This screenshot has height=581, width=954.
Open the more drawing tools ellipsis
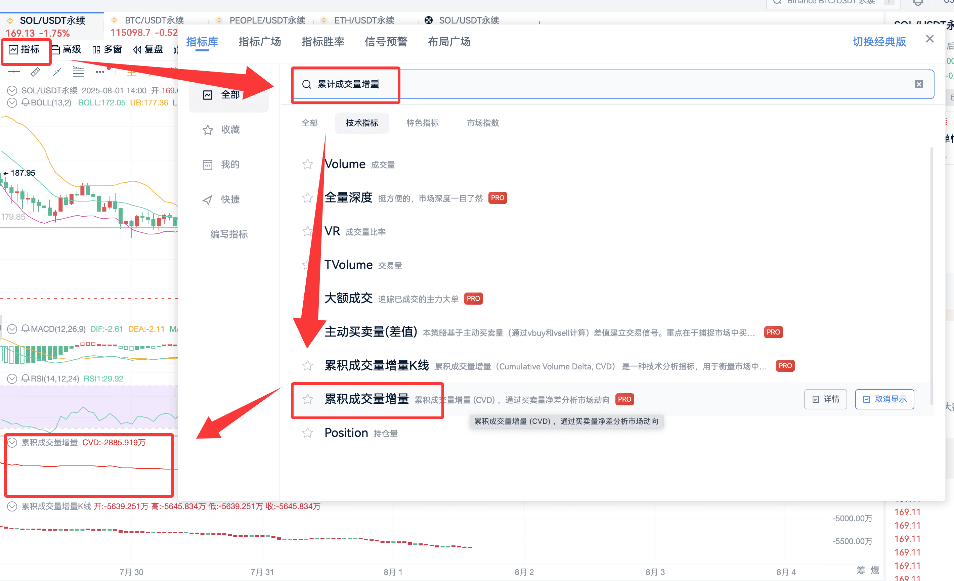coord(100,72)
